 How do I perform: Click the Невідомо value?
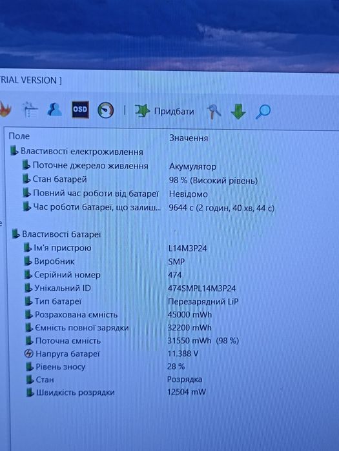188,194
